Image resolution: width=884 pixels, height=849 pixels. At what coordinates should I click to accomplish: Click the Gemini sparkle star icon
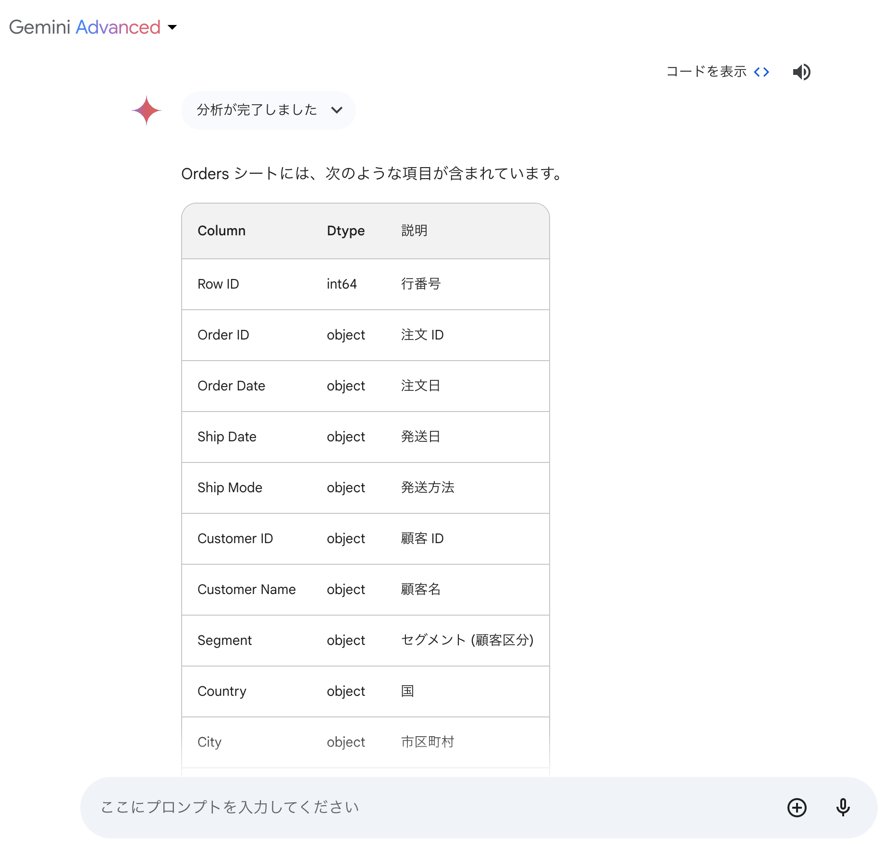[x=146, y=110]
